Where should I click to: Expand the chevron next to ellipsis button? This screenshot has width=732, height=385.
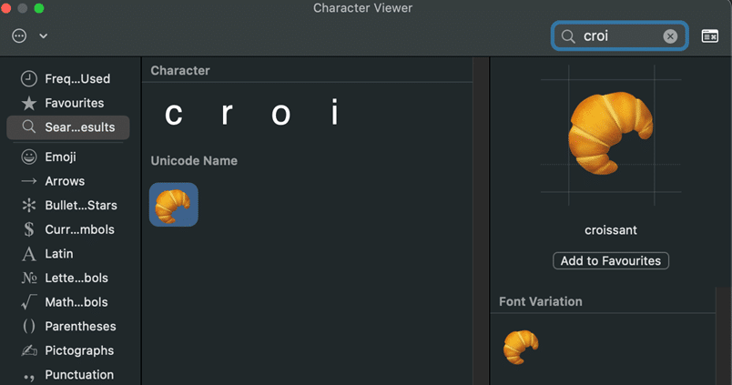point(43,36)
